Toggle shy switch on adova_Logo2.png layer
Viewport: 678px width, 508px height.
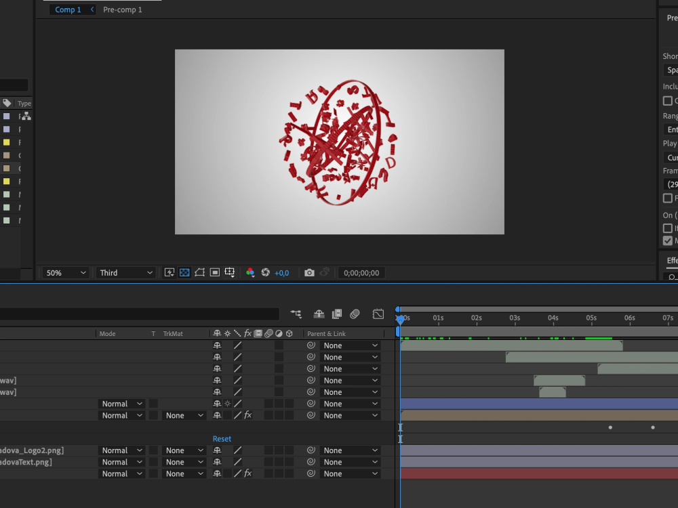click(217, 450)
